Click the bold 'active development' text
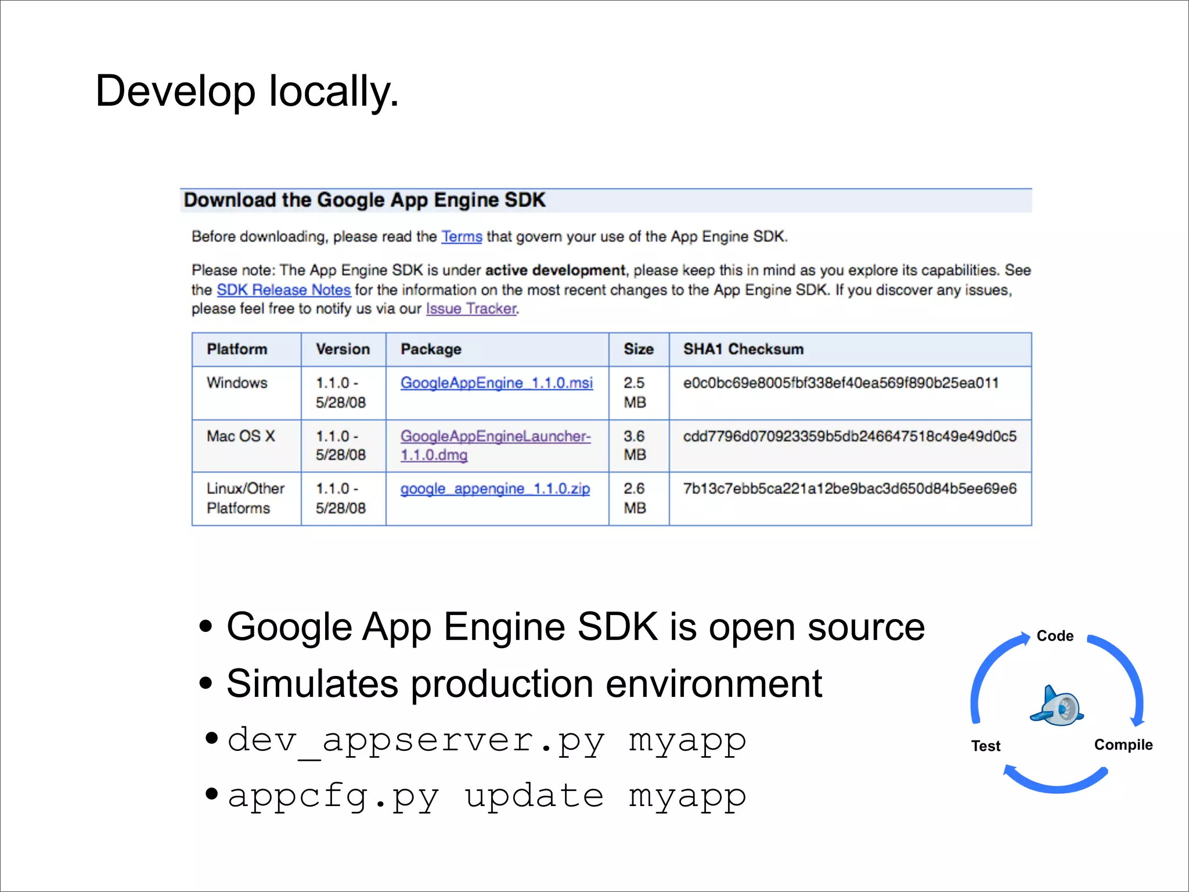This screenshot has width=1189, height=892. click(555, 271)
